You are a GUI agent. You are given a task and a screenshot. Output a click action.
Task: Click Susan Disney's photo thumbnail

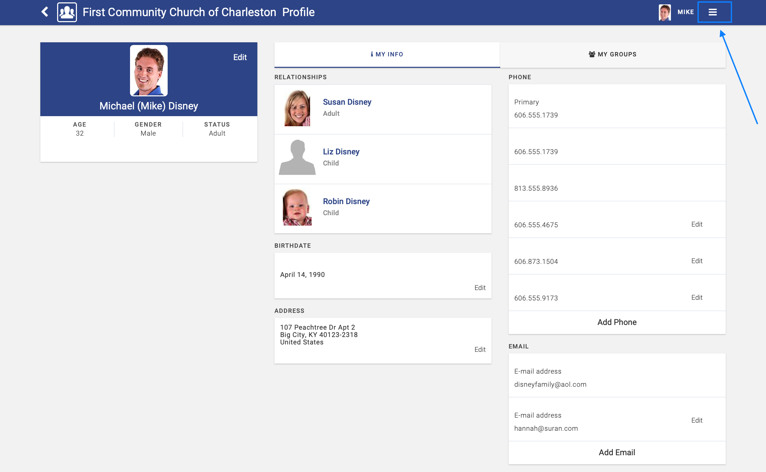[297, 108]
